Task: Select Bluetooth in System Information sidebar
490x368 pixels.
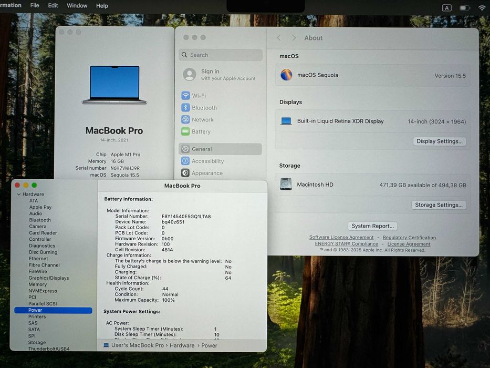Action: 40,220
